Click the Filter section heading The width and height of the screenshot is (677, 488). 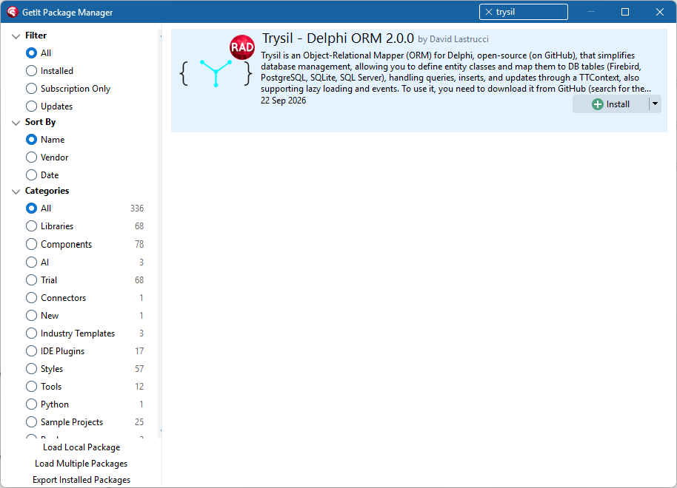click(x=36, y=35)
